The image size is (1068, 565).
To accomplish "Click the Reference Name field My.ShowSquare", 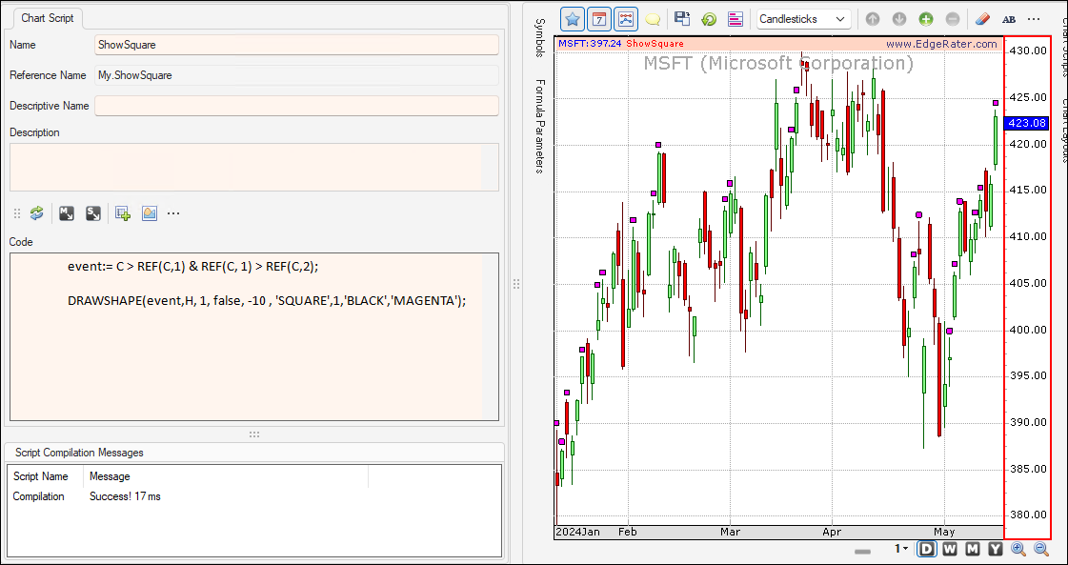I will click(296, 75).
